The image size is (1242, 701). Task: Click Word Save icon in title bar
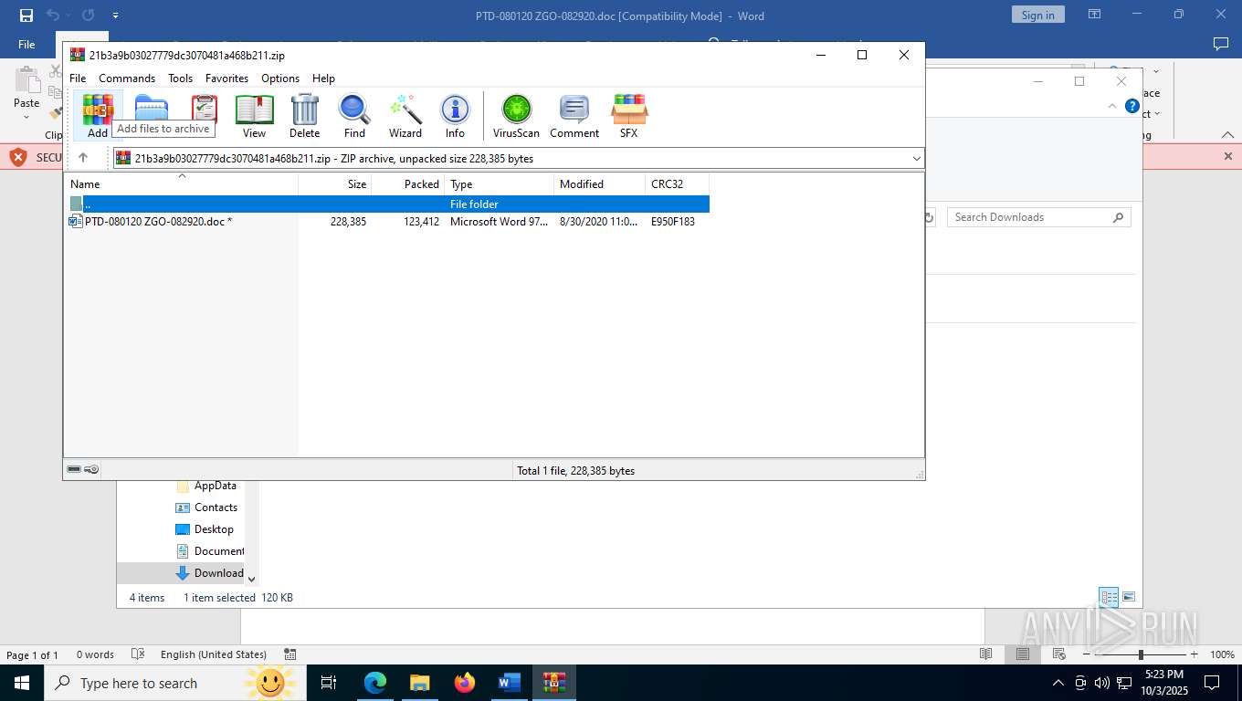pyautogui.click(x=26, y=16)
